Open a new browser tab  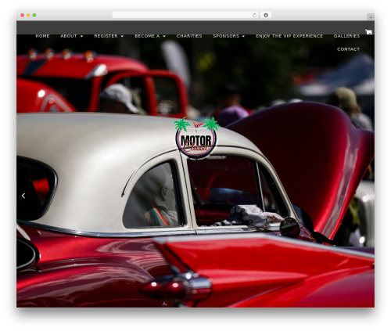coord(371,17)
